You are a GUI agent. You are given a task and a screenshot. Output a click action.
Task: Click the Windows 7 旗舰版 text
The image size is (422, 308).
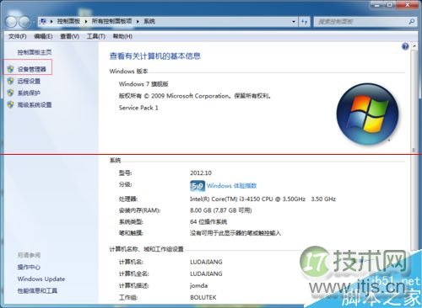(x=143, y=84)
